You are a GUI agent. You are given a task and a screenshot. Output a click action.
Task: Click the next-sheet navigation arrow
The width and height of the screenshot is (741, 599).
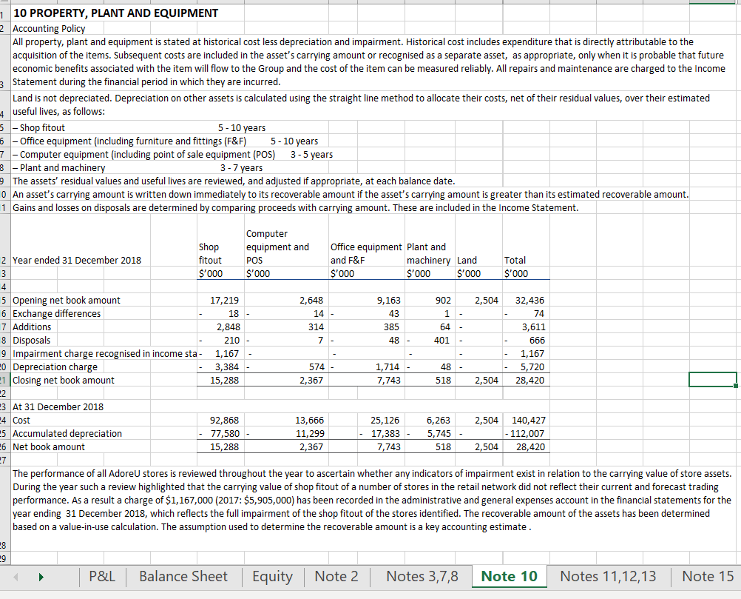(x=41, y=576)
